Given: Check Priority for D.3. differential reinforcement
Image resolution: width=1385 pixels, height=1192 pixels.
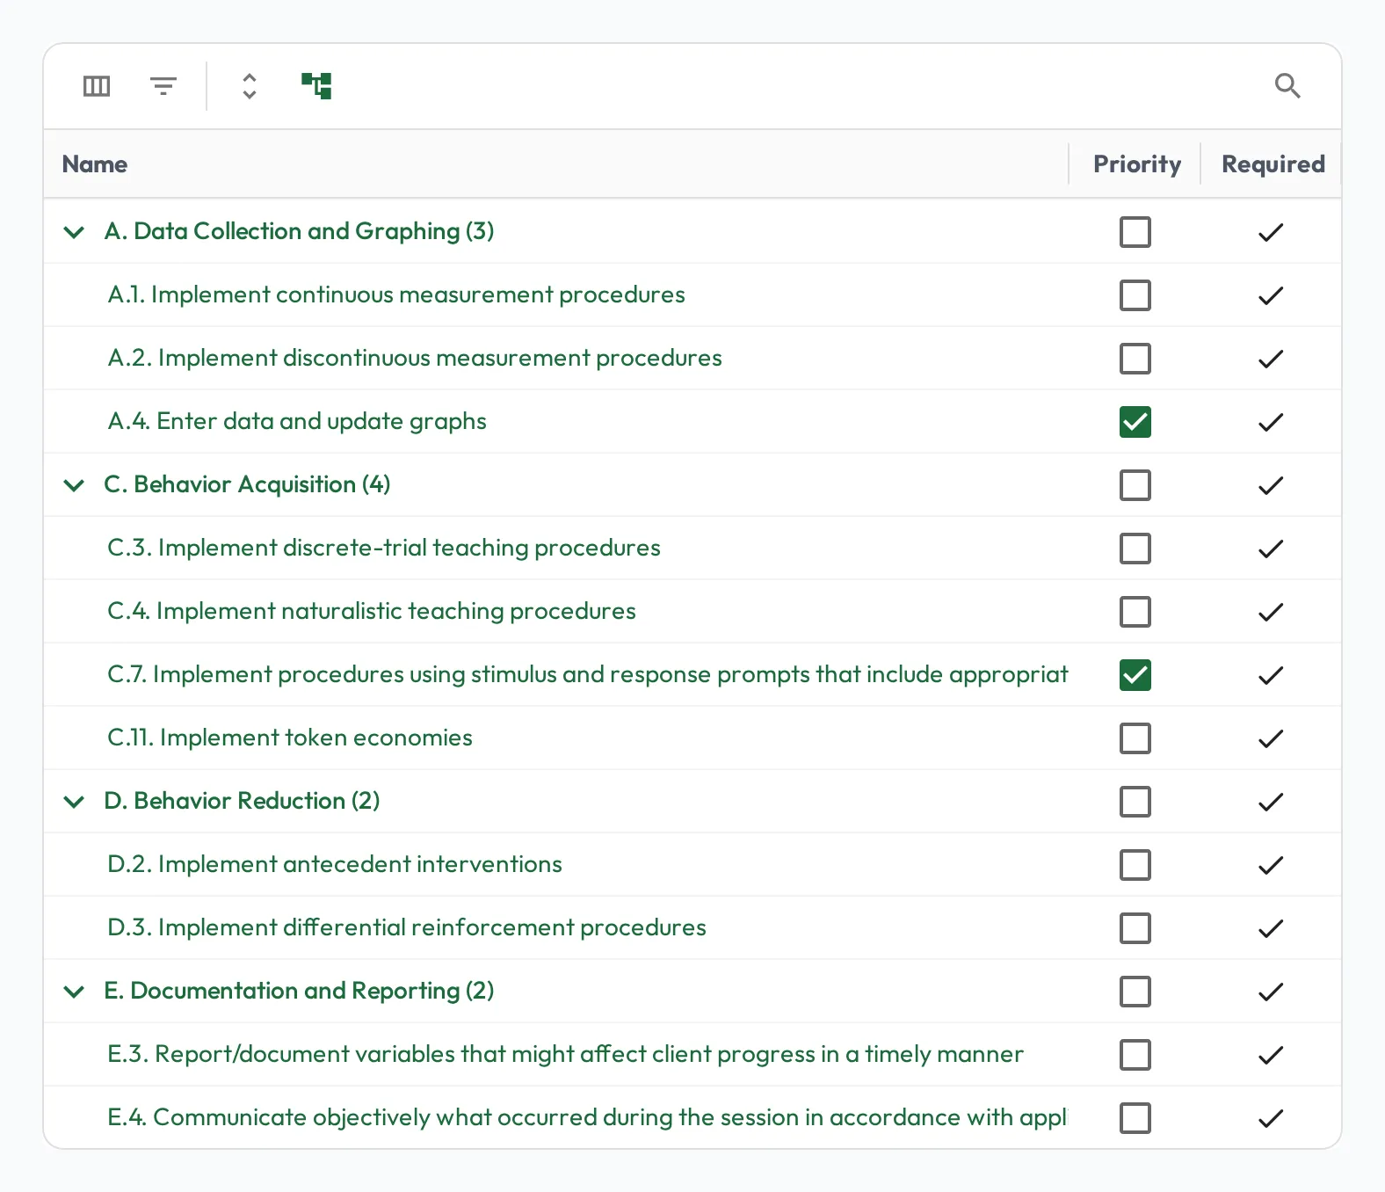Looking at the screenshot, I should click(1135, 928).
